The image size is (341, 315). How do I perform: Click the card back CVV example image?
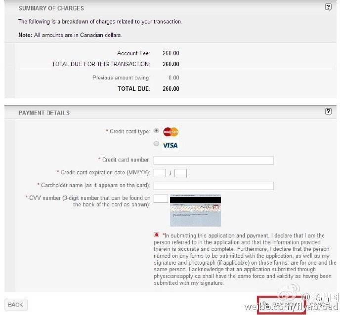[195, 210]
